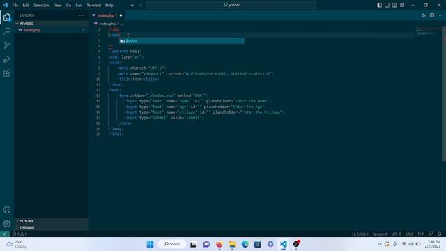Click the Run code play icon
Viewport: 446px width, 251px height.
click(424, 15)
